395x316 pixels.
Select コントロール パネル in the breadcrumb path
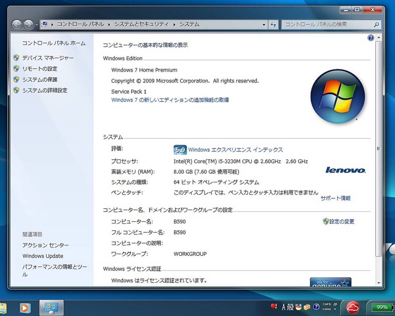tap(80, 24)
